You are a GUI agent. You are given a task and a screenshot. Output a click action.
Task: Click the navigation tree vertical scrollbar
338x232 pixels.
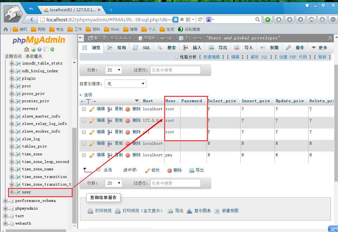click(75, 160)
